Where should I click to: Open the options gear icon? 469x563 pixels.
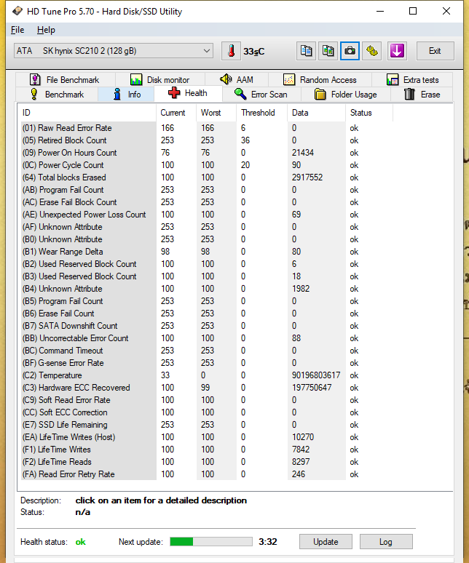pyautogui.click(x=372, y=51)
